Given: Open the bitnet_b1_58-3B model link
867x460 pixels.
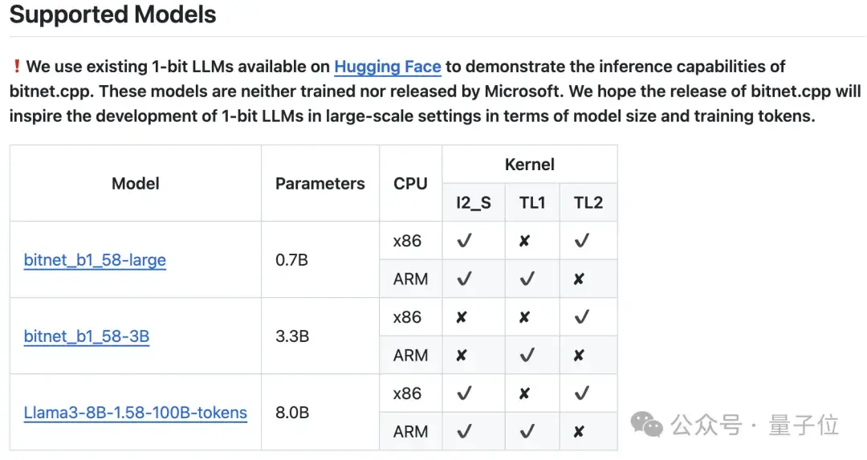Looking at the screenshot, I should point(86,336).
